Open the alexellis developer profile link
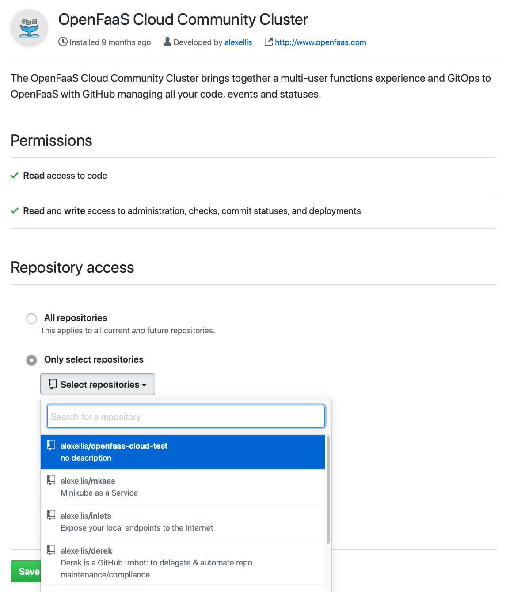 coord(238,42)
